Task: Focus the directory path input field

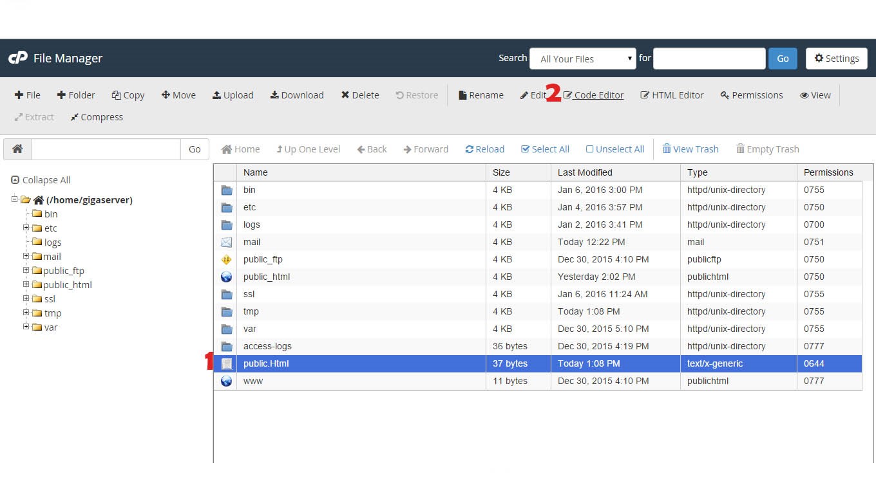Action: point(106,149)
